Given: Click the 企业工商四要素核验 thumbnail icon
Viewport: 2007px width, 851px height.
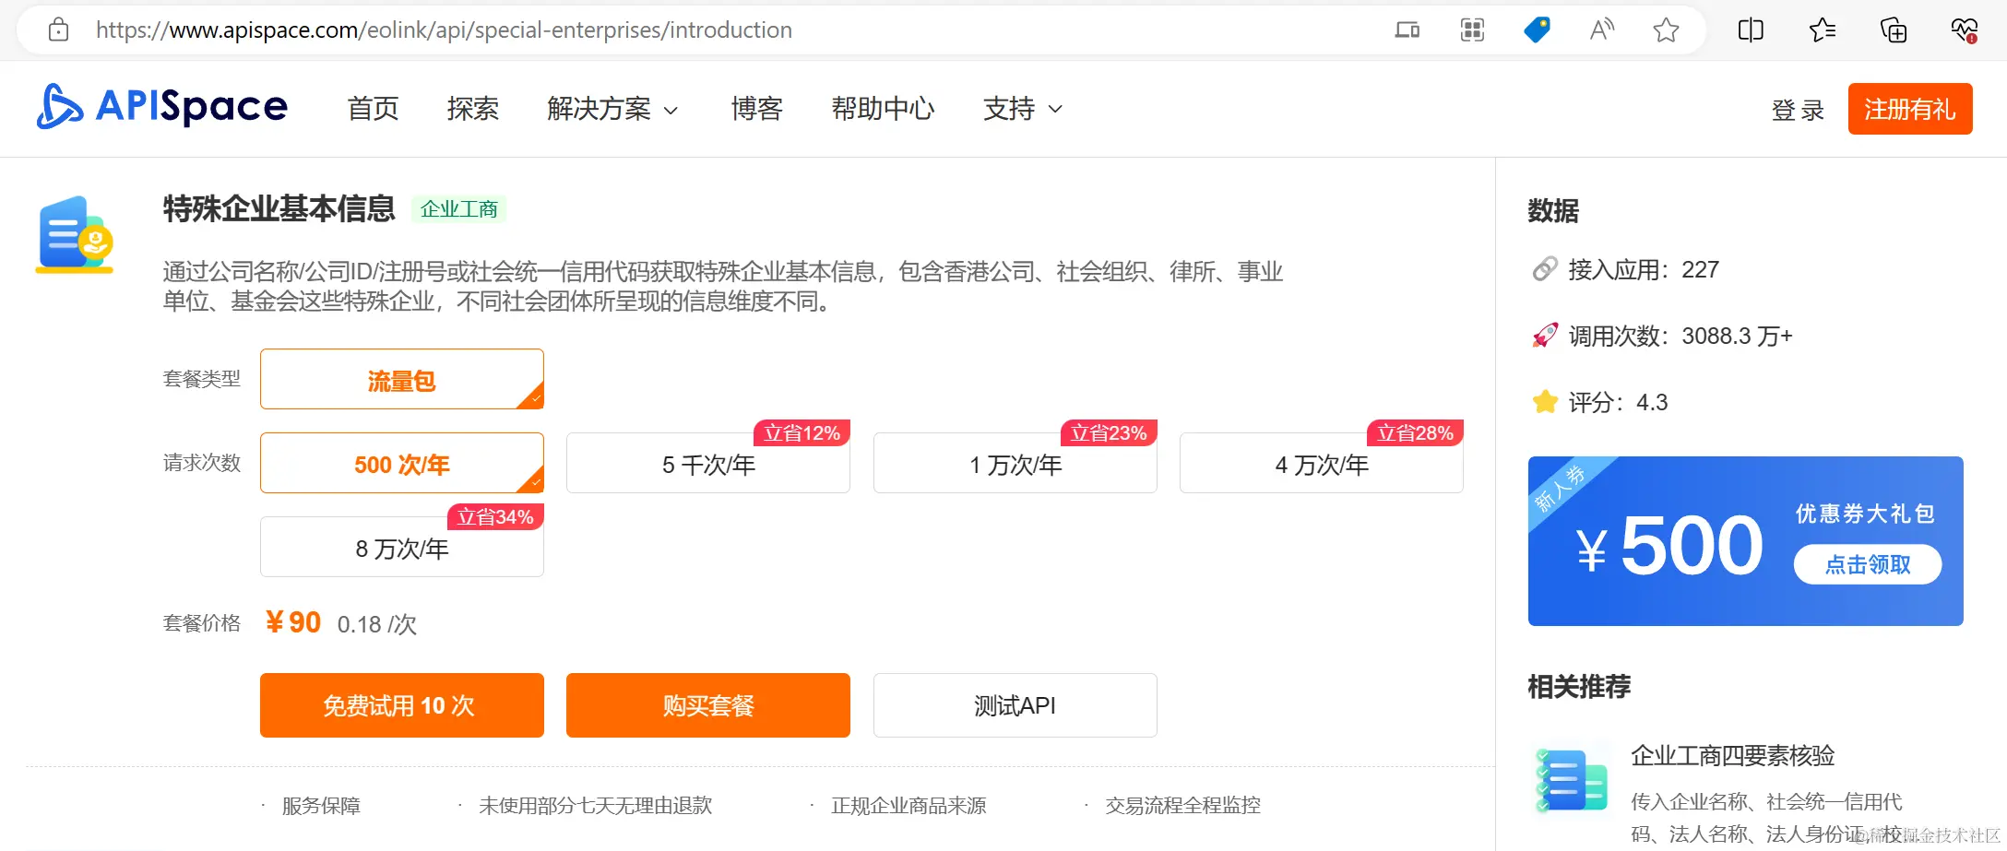Looking at the screenshot, I should (x=1572, y=780).
